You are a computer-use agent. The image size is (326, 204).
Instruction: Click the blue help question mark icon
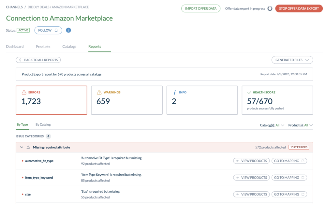[68, 30]
